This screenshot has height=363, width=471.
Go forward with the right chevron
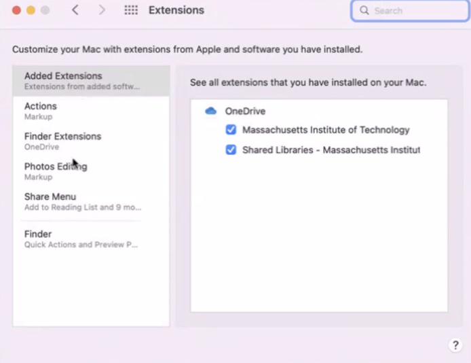pos(102,10)
